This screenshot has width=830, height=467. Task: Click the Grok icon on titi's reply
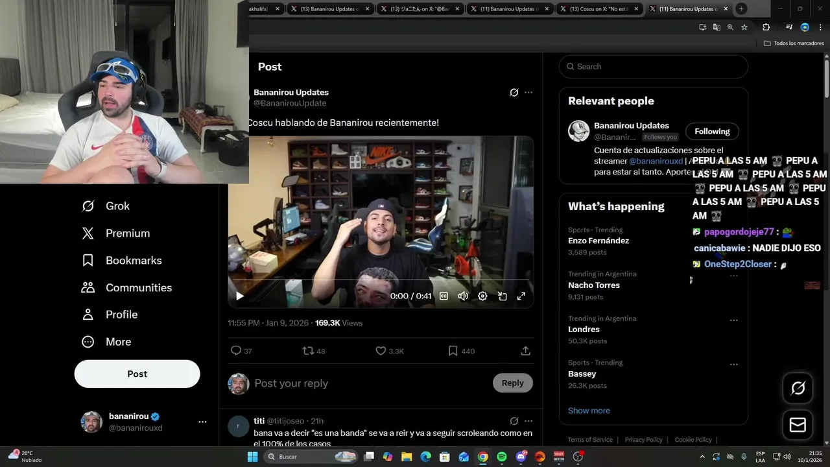514,421
